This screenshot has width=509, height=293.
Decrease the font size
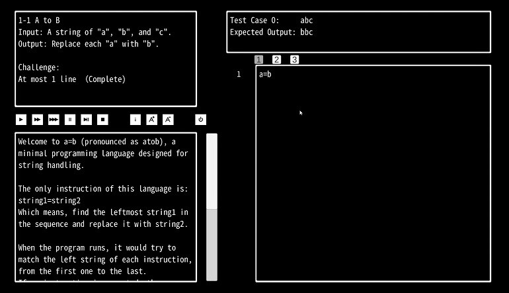pyautogui.click(x=168, y=120)
